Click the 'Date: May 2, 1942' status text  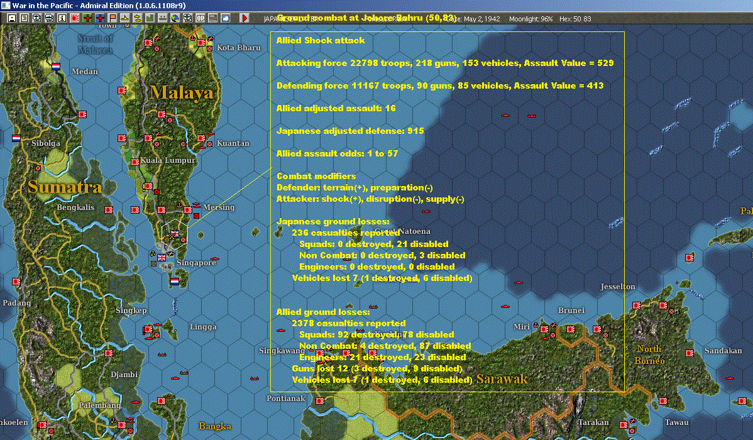tap(473, 19)
